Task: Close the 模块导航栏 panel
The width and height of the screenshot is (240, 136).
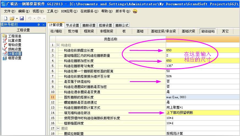Action: 43,25
